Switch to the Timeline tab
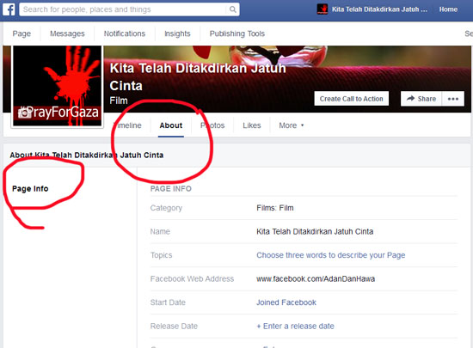 (x=127, y=125)
